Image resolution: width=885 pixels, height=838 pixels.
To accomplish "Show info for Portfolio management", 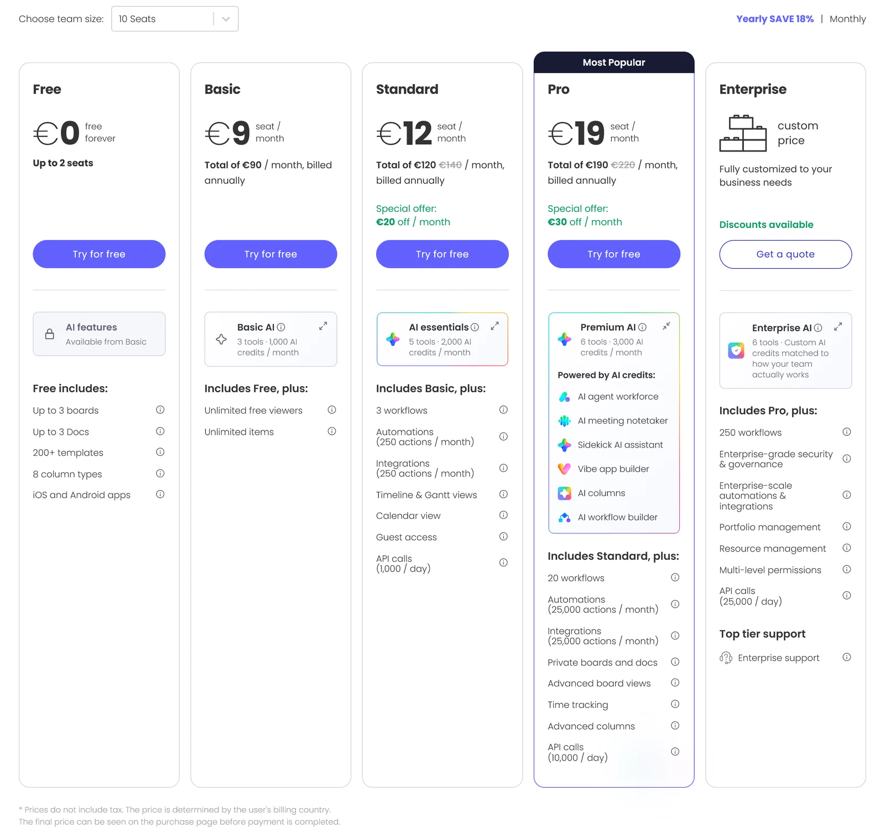I will point(846,527).
